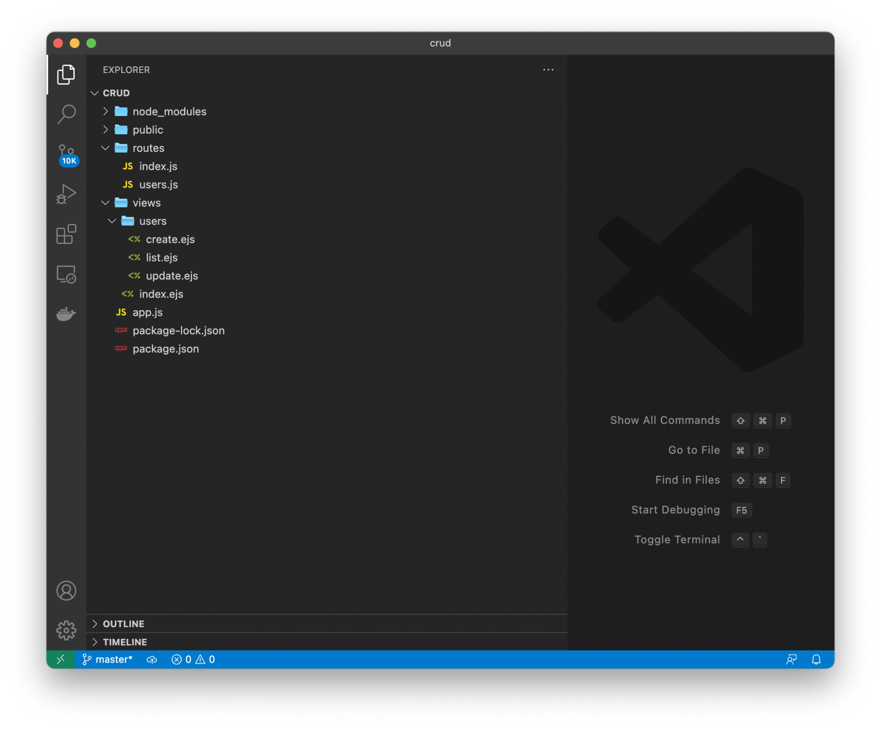Open the app.js file
Viewport: 881px width, 730px height.
(x=147, y=312)
